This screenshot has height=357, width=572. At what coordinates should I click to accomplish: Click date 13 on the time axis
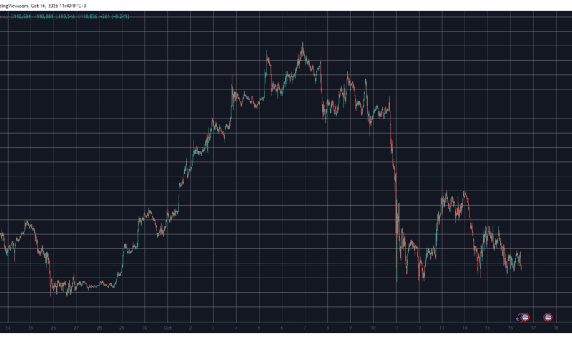(x=441, y=328)
